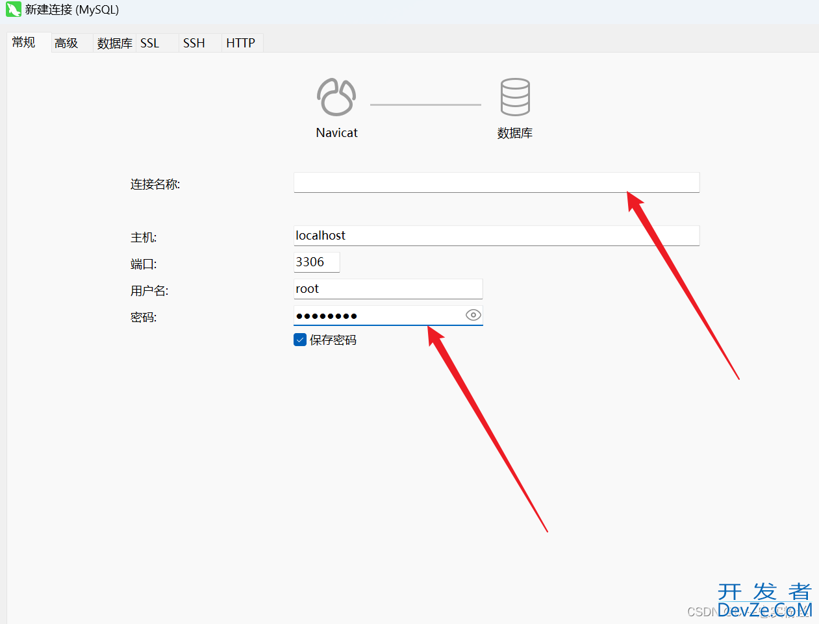Click the 用户名 label
Viewport: 819px width, 624px height.
[x=149, y=291]
